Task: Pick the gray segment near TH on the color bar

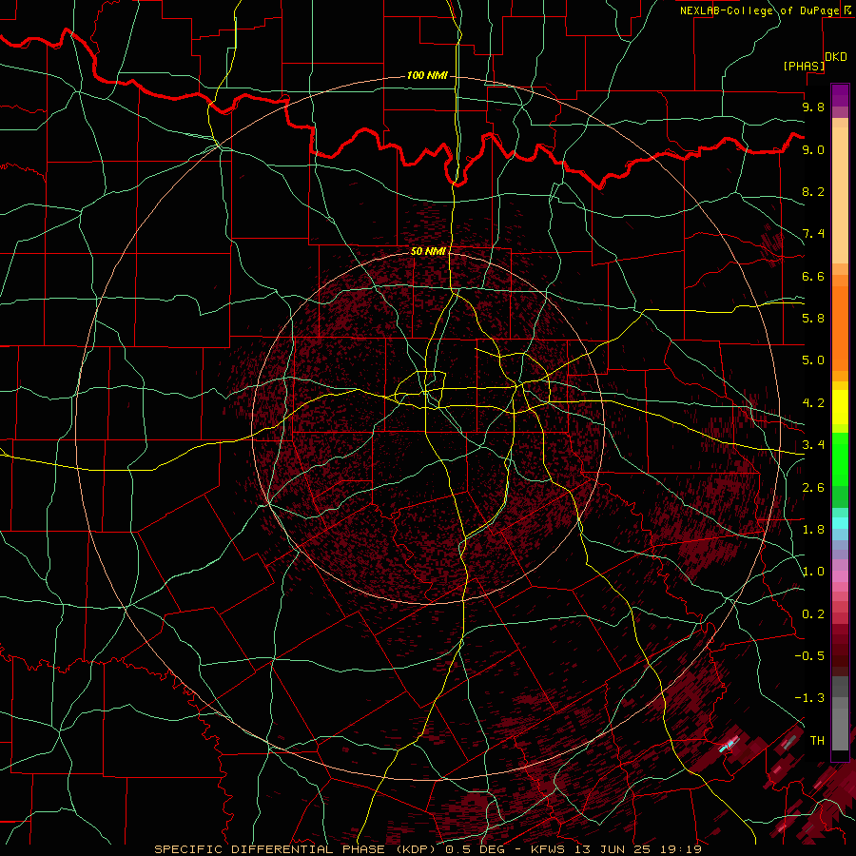Action: (840, 724)
